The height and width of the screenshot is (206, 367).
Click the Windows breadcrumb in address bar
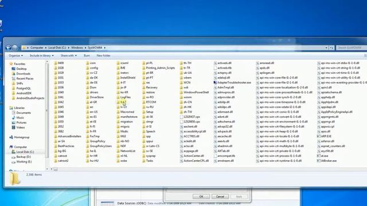pyautogui.click(x=77, y=47)
